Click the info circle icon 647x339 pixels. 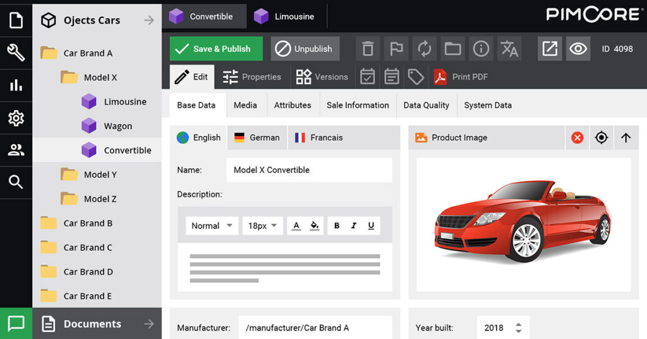click(x=481, y=49)
